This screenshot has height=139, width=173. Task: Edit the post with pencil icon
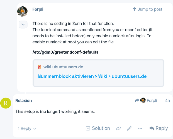129,128
